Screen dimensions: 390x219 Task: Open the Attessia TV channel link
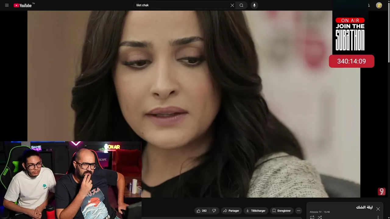point(315,212)
